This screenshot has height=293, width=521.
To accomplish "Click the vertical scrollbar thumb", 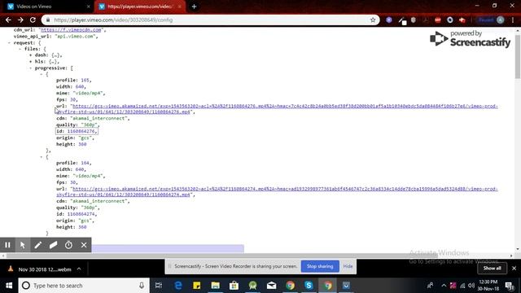I will (x=518, y=56).
